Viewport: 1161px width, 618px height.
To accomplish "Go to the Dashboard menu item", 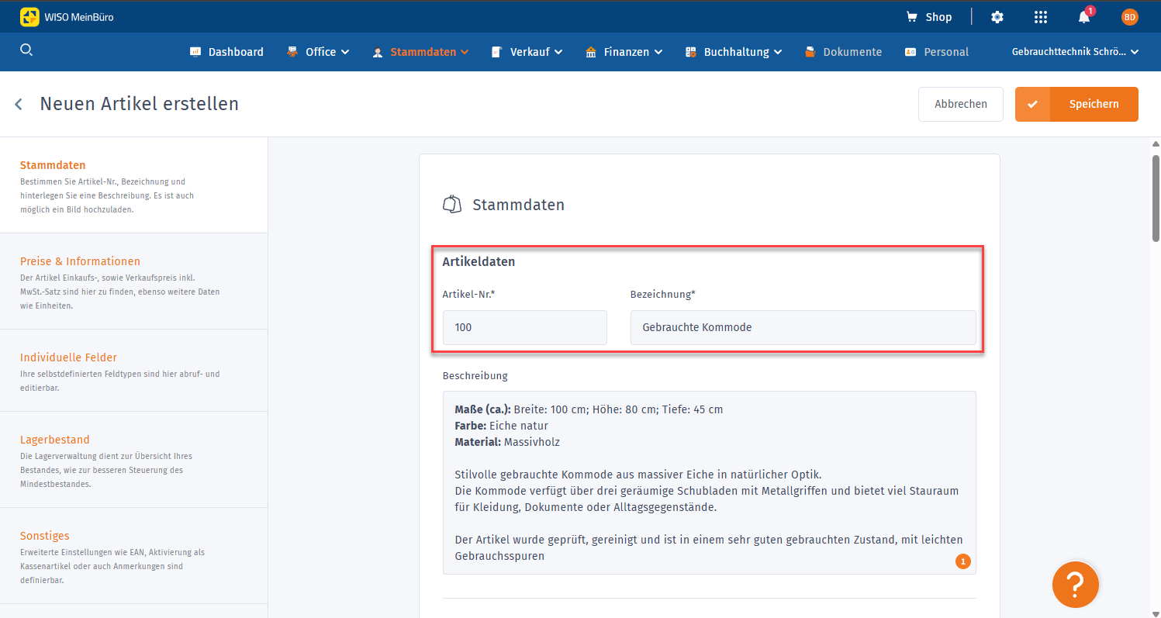I will (x=226, y=52).
